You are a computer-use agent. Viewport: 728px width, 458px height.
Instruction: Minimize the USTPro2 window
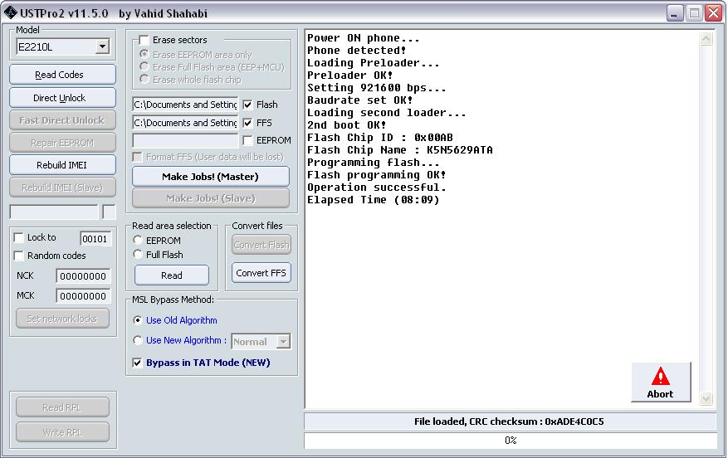(675, 13)
